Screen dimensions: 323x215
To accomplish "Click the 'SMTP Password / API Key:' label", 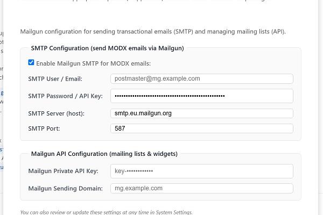I will click(66, 96).
